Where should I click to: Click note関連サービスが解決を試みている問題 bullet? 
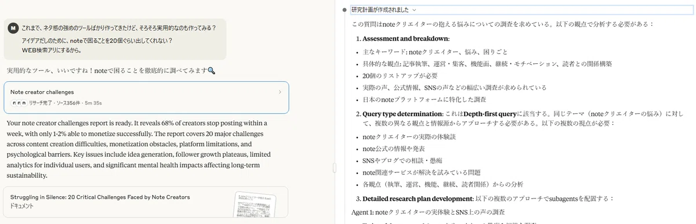tap(422, 173)
